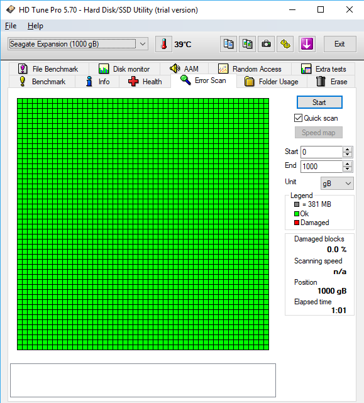Click the purple download arrow icon
This screenshot has height=403, width=364.
pyautogui.click(x=307, y=44)
